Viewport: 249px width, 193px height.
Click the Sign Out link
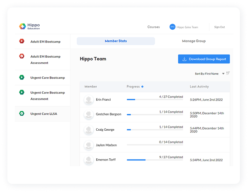(219, 27)
